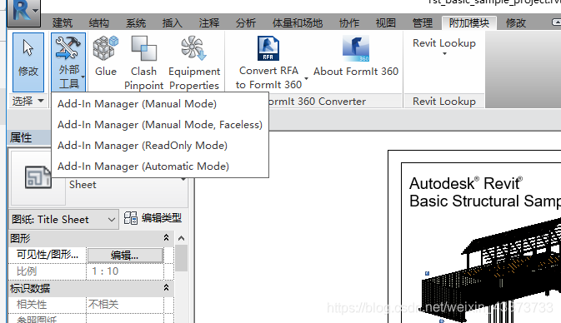Image resolution: width=561 pixels, height=323 pixels.
Task: Click the Revit Lookup panel label
Action: 444,102
